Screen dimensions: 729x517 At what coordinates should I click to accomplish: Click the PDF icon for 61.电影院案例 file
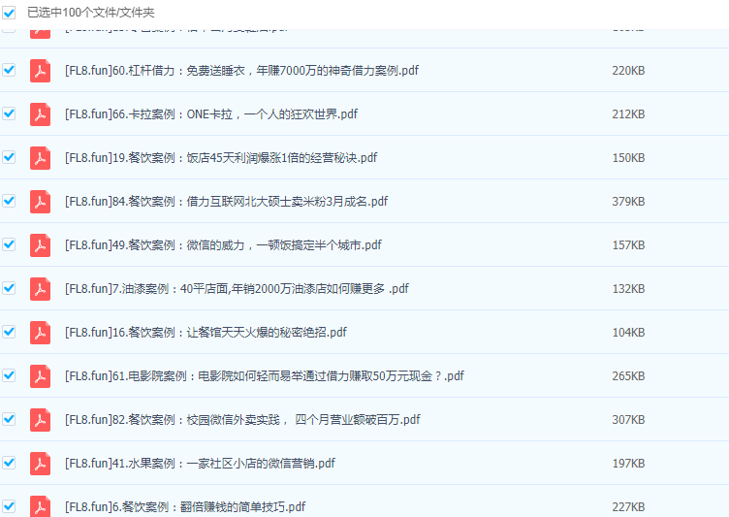pyautogui.click(x=40, y=376)
